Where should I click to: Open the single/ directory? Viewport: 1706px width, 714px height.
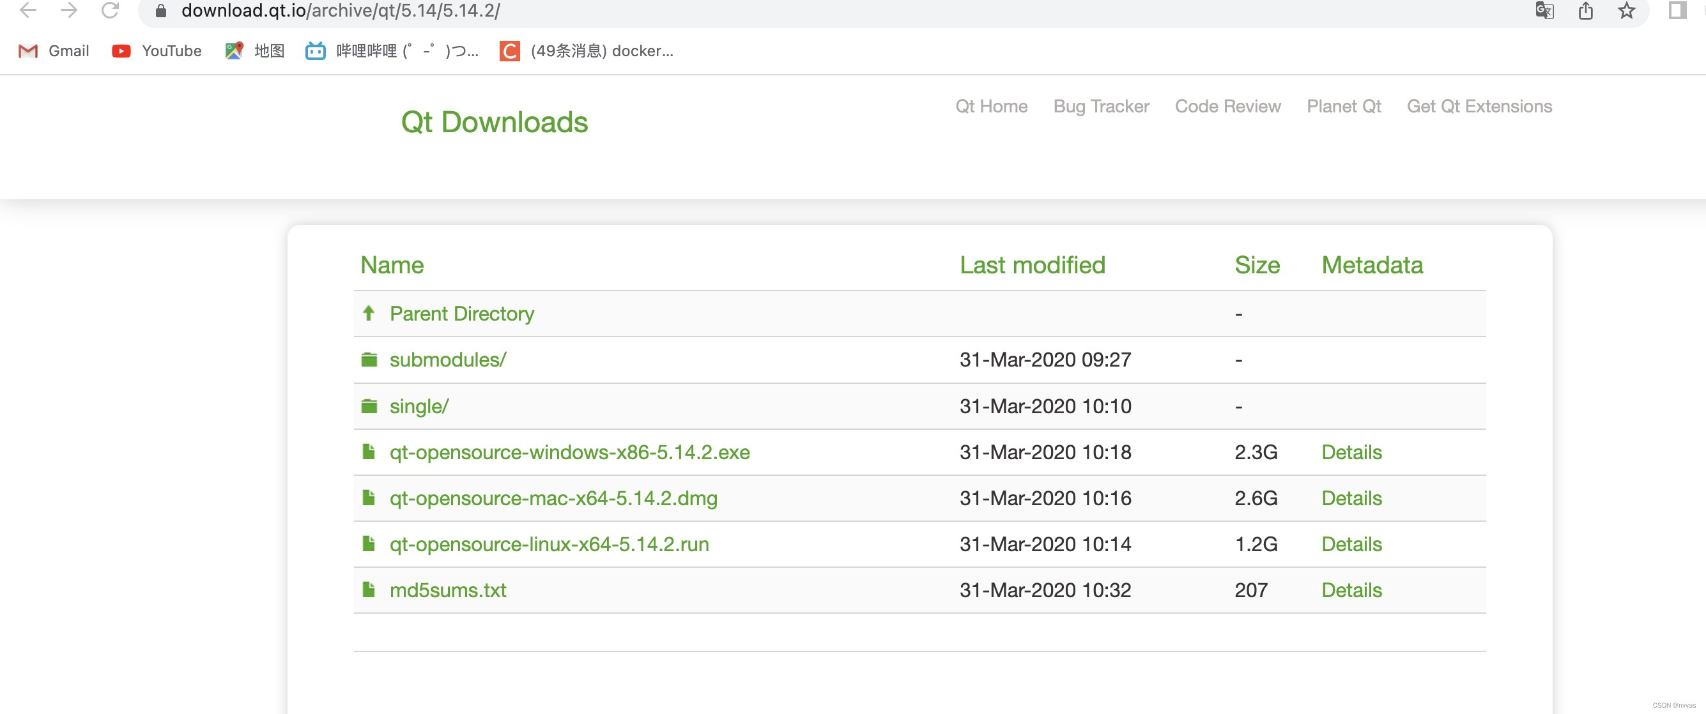419,406
